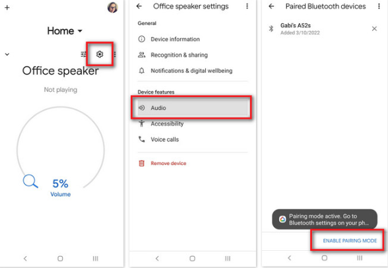Collapse the device card chevron beside Office speaker
The image size is (388, 268).
click(7, 54)
